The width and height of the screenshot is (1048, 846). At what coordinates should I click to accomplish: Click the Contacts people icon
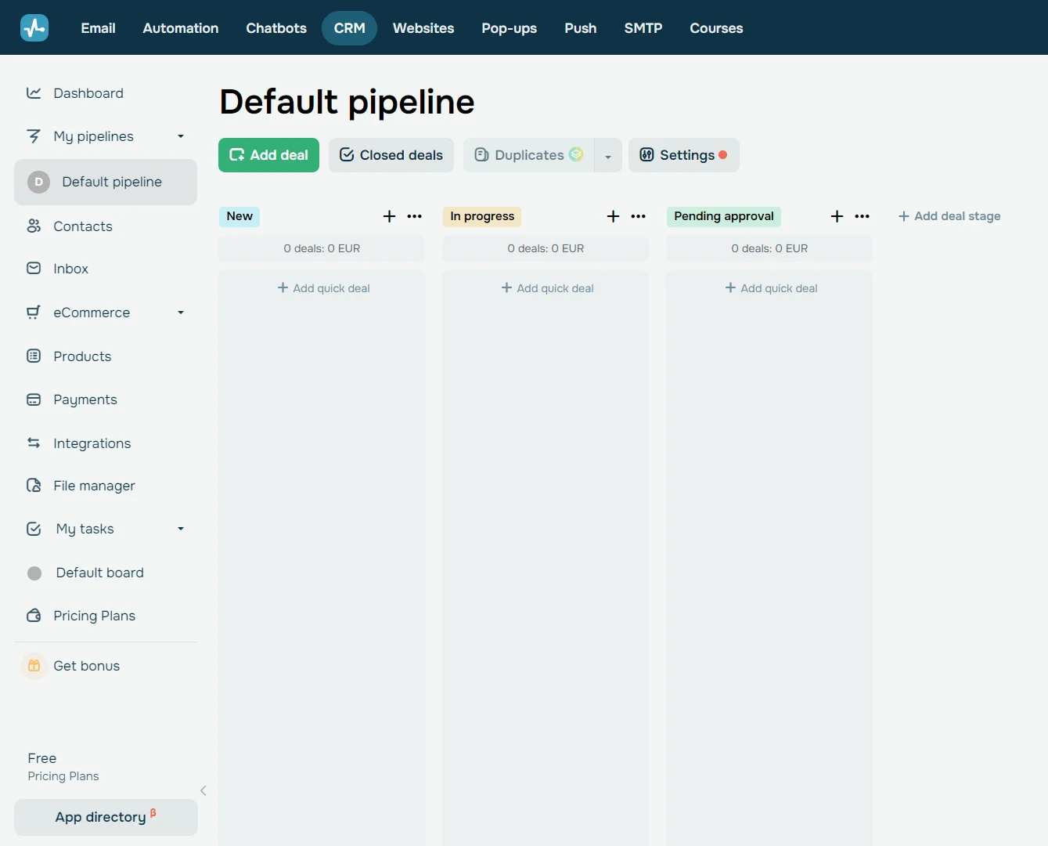tap(34, 226)
